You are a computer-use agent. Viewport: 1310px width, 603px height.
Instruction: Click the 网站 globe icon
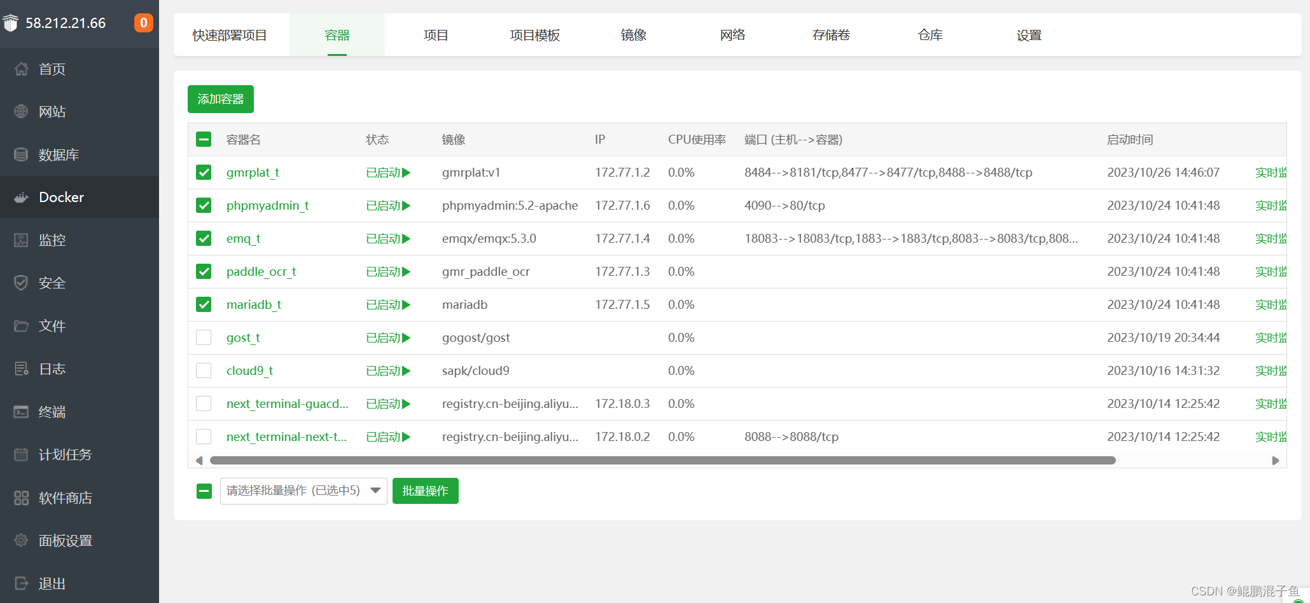tap(22, 111)
